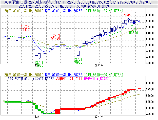The image size is (158, 120).
Task: Click the 22/1/4 date under upper chart
Action: (x=99, y=65)
